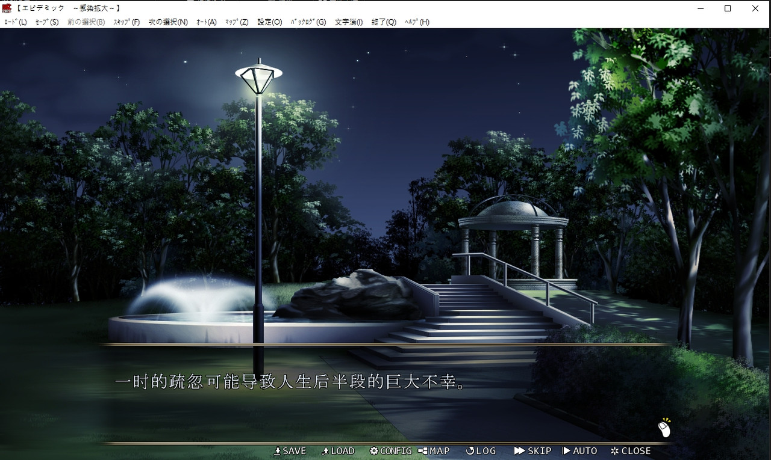Open the バックログ(G) menu
771x460 pixels.
coord(308,22)
